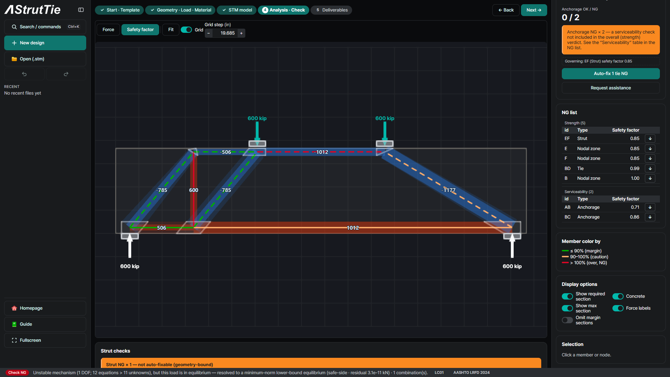Enable Omit margin sections toggle
Screen dimensions: 670x377
[x=567, y=320]
